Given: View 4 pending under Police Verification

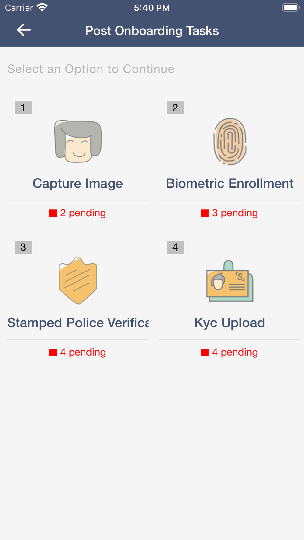Looking at the screenshot, I should click(78, 352).
